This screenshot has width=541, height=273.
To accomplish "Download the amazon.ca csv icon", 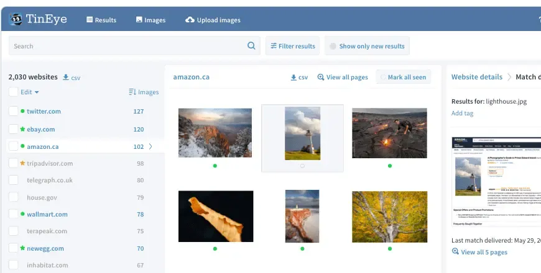I will (x=294, y=78).
